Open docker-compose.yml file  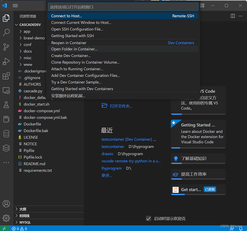pyautogui.click(x=42, y=111)
